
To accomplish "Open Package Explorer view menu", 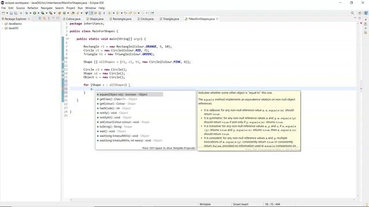I will (48, 18).
